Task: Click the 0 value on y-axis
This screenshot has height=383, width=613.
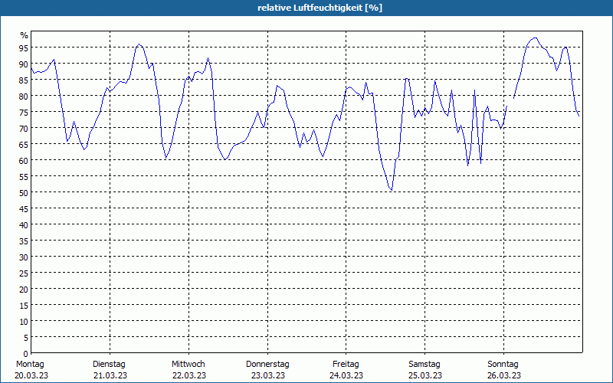Action: tap(26, 354)
